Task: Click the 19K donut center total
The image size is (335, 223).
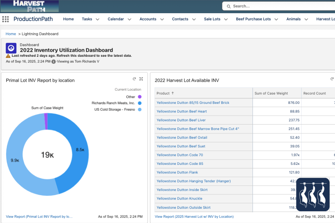Action: (47, 155)
